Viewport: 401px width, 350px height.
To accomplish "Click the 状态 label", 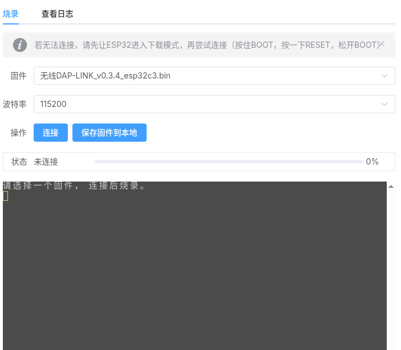I will click(x=19, y=162).
